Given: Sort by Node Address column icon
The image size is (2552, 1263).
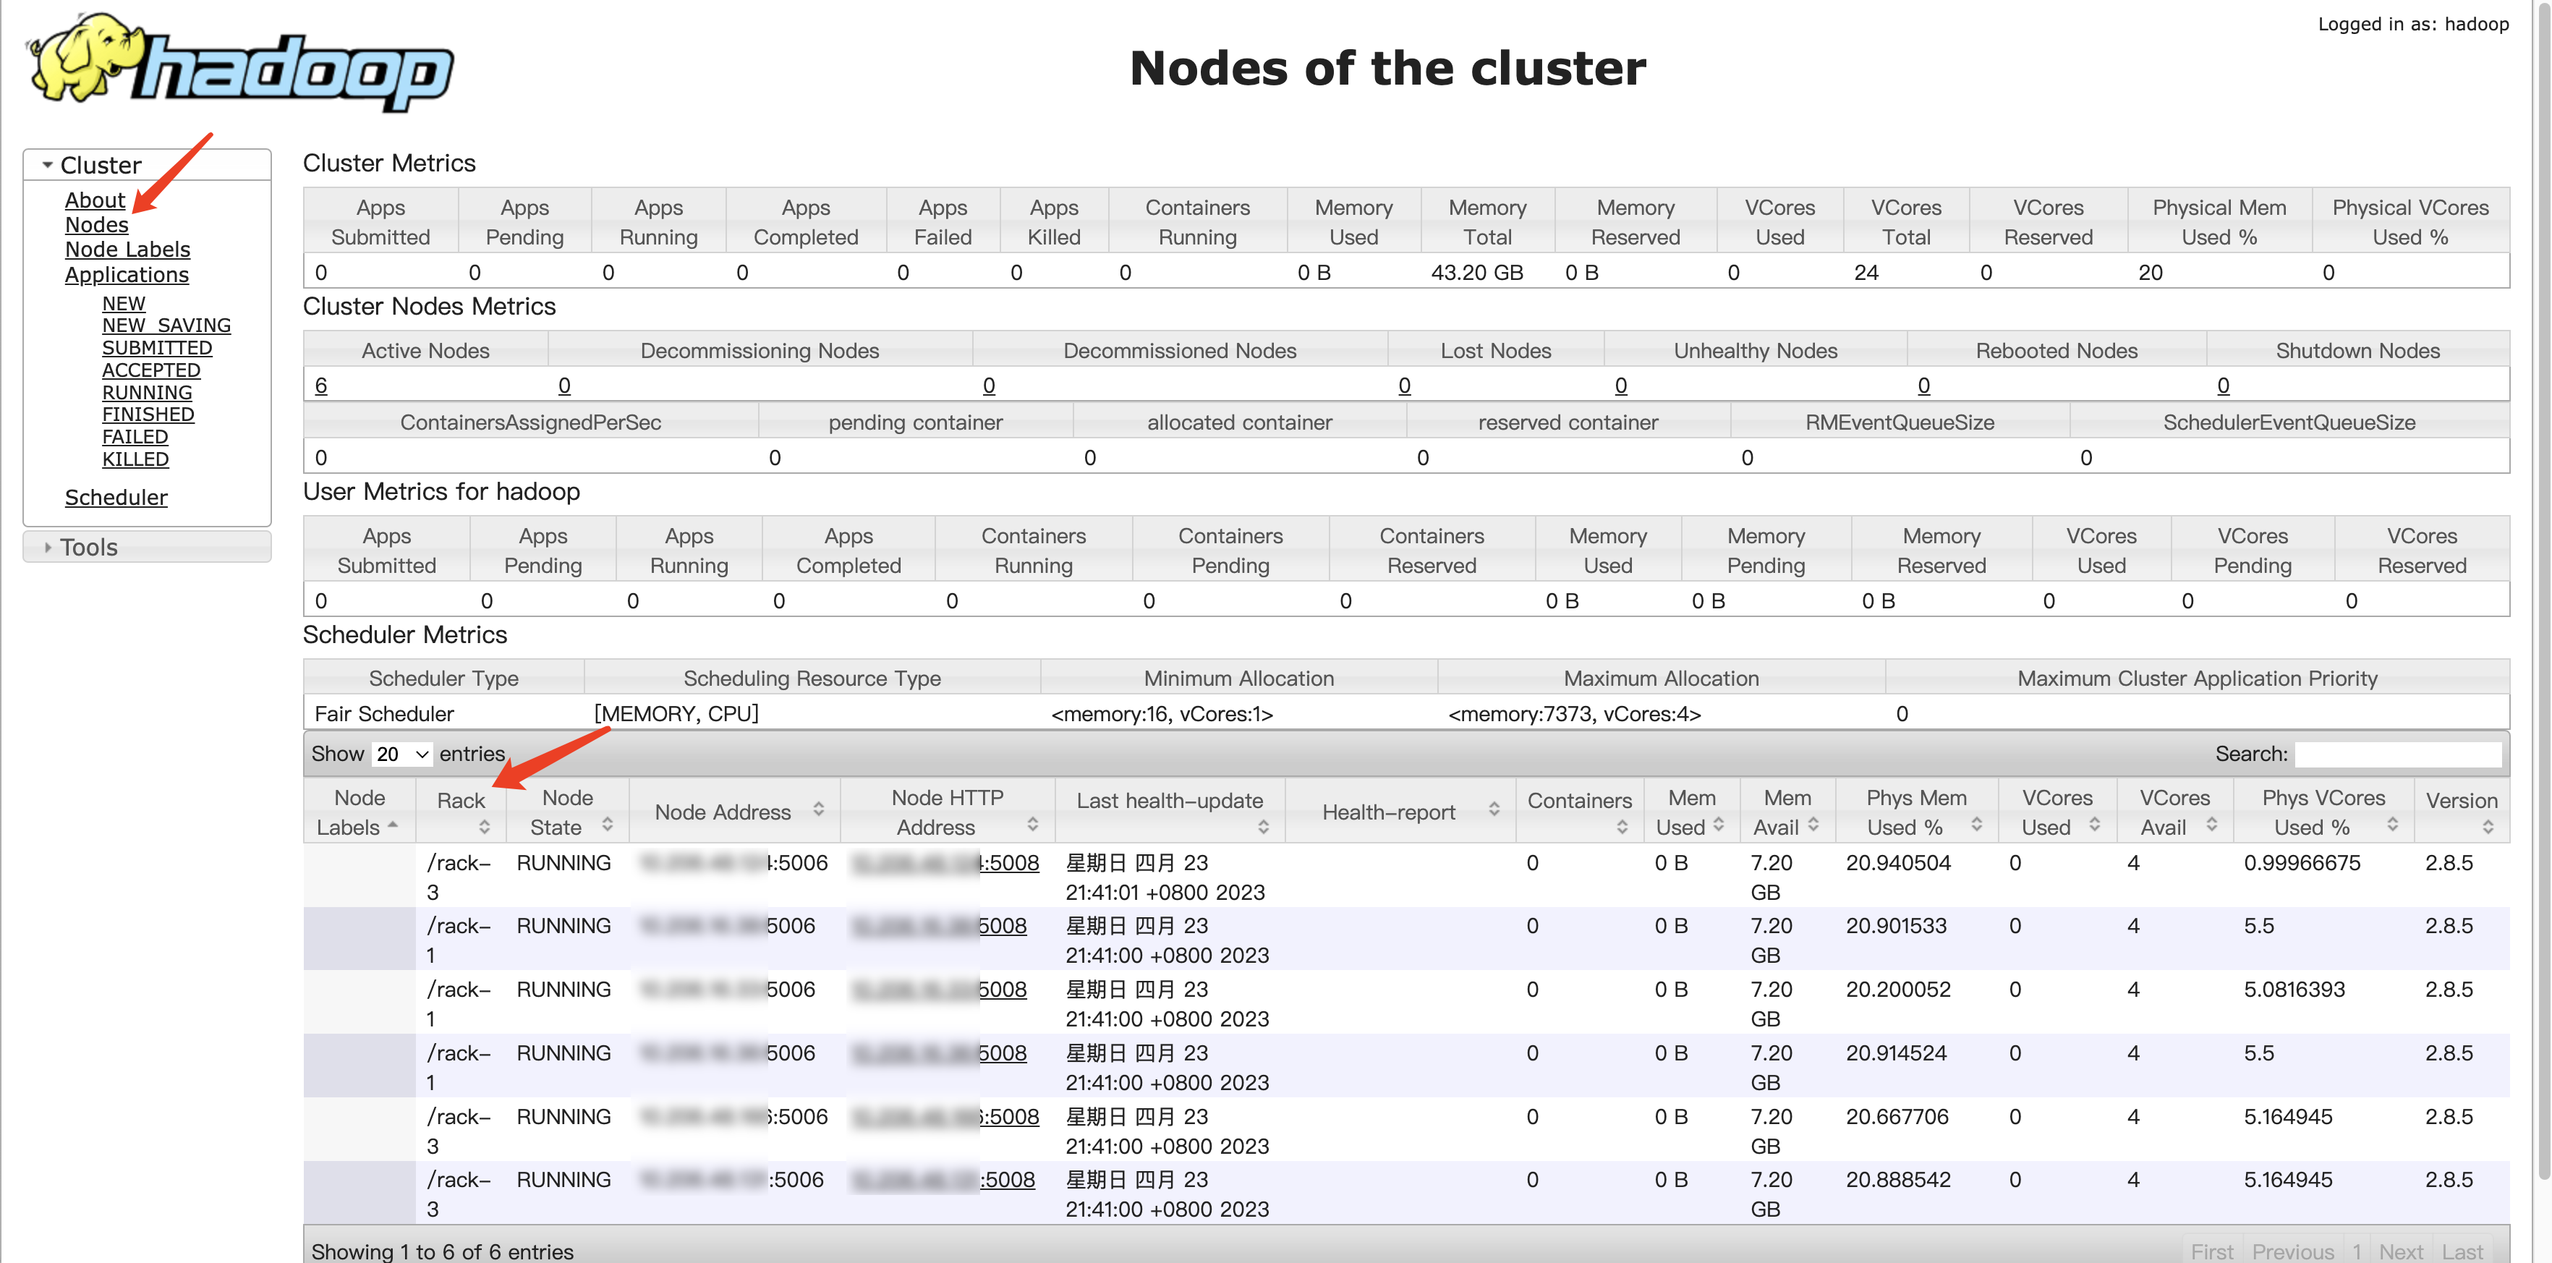Looking at the screenshot, I should [x=818, y=809].
